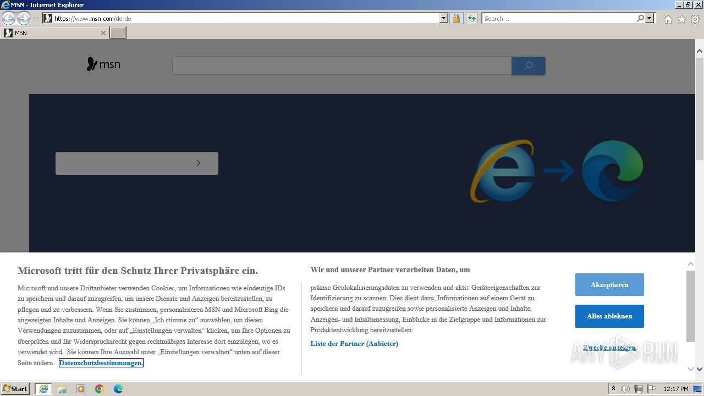This screenshot has width=704, height=396.
Task: Click the grey banner button with chevron
Action: tap(137, 163)
